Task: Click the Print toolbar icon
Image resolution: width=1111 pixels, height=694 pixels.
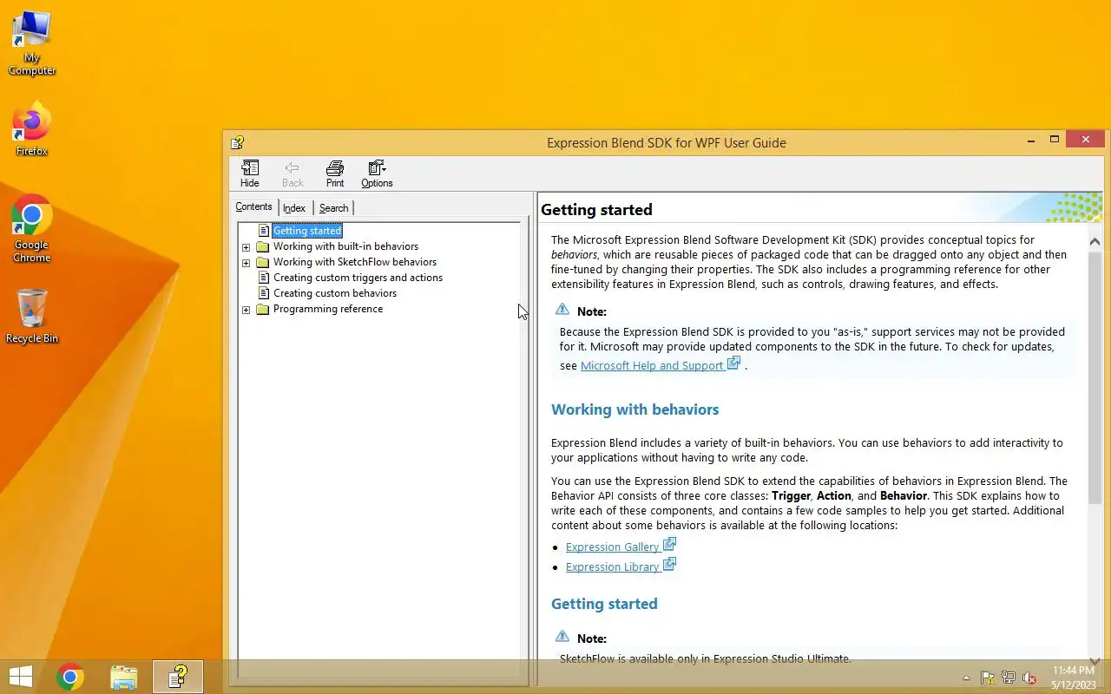Action: pyautogui.click(x=335, y=173)
